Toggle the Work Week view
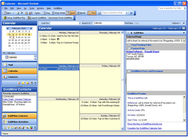The width and height of the screenshot is (189, 138). click(58, 13)
